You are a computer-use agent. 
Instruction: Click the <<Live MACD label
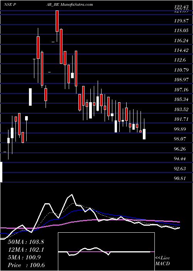coord(163,261)
